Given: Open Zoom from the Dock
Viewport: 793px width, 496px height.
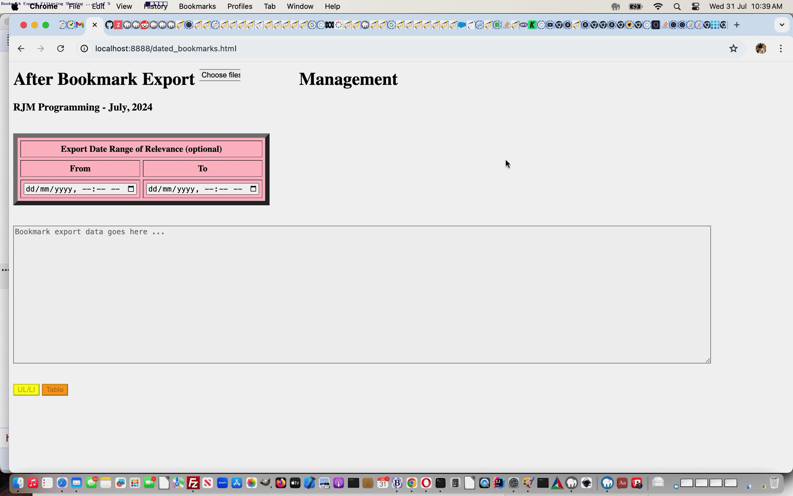Looking at the screenshot, I should (x=222, y=483).
